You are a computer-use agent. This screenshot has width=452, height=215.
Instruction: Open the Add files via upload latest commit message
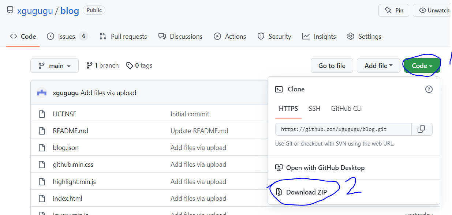pos(108,93)
